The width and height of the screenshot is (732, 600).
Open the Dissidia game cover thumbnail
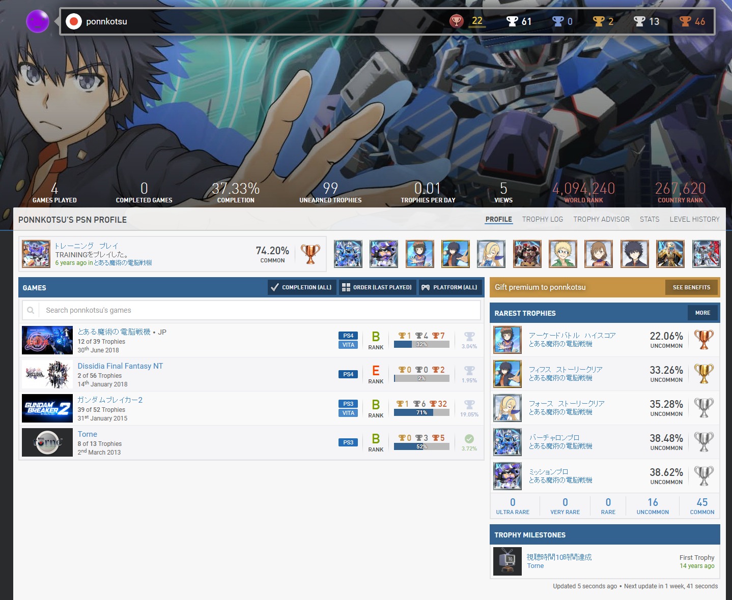pos(47,374)
